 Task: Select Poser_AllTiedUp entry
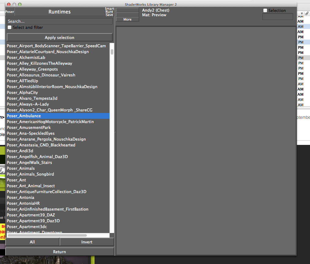pyautogui.click(x=58, y=81)
